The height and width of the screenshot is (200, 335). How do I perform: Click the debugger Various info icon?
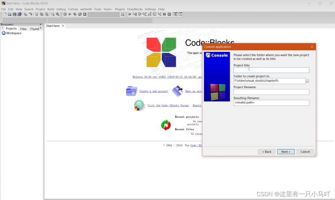coord(180,14)
